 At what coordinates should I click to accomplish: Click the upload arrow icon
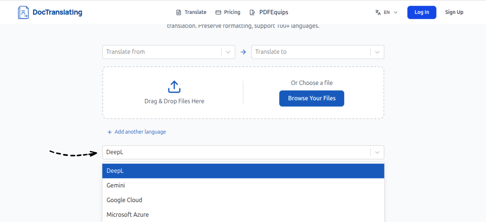point(174,87)
